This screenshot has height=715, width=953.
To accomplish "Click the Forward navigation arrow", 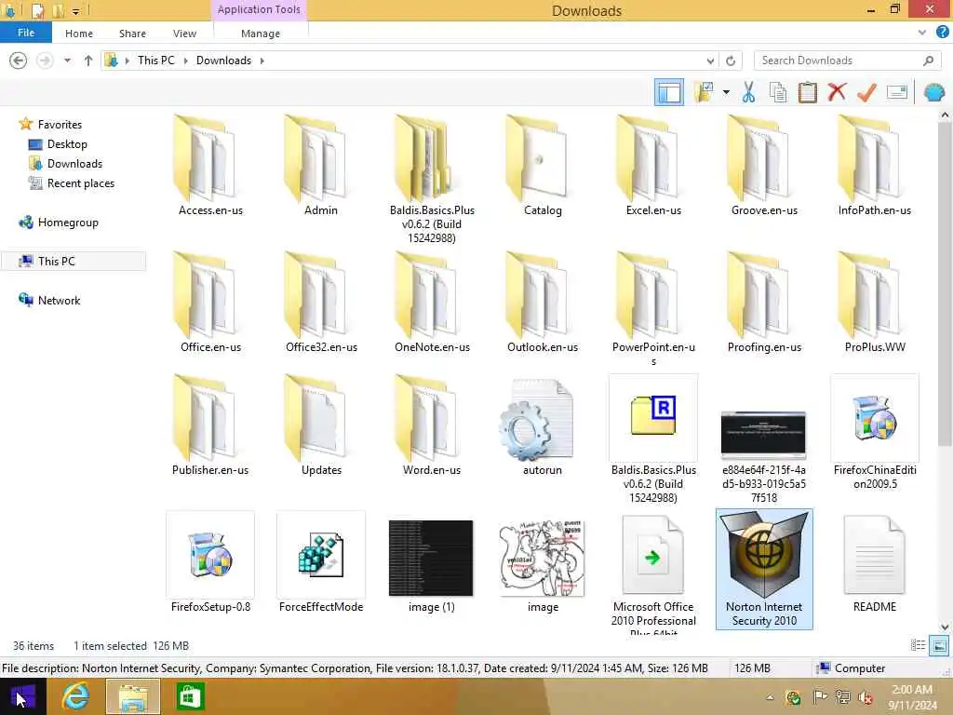I will pos(45,61).
